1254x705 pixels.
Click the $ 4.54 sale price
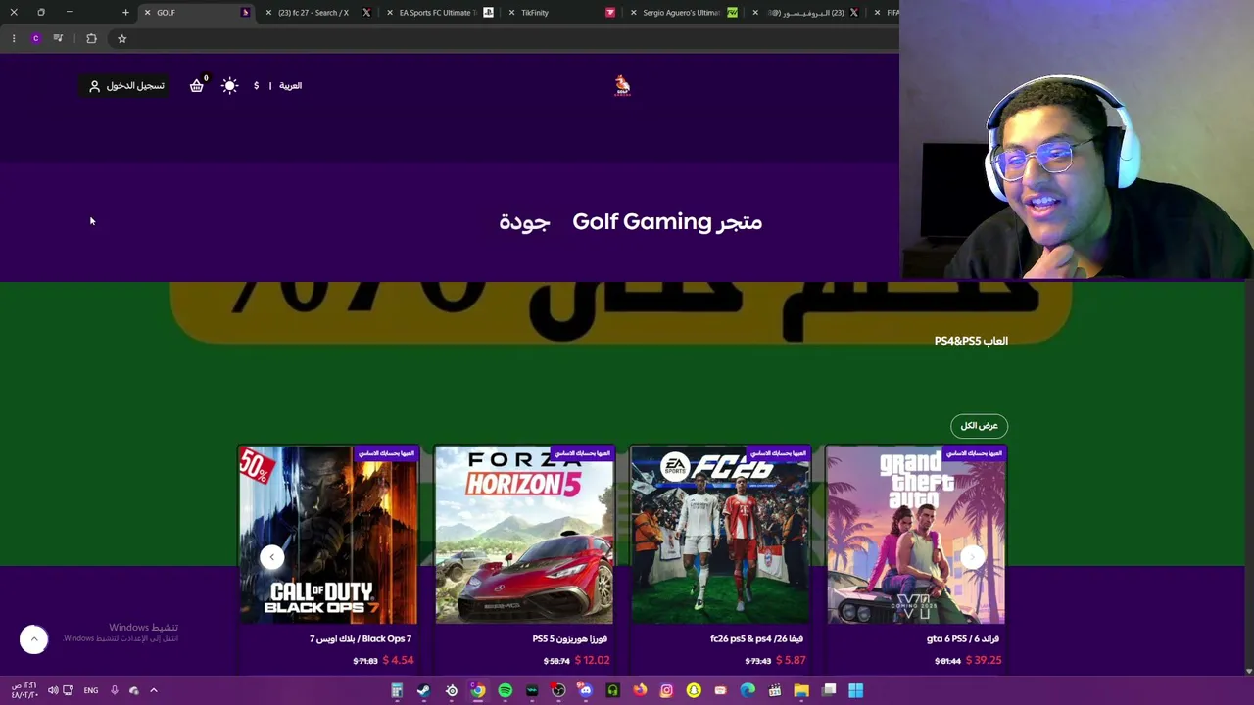coord(398,661)
